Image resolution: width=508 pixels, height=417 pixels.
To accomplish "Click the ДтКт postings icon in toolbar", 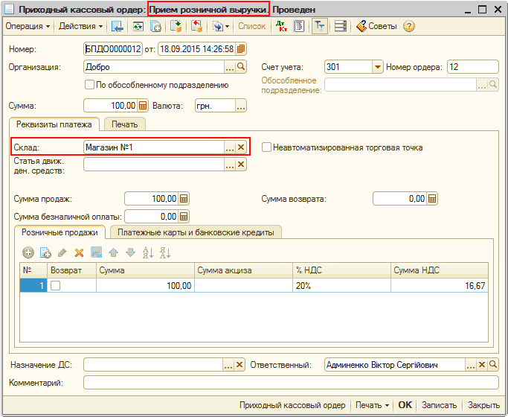I will [281, 26].
